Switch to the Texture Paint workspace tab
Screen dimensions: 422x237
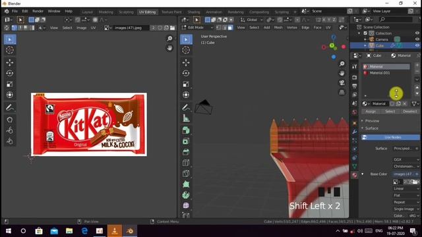pos(171,12)
